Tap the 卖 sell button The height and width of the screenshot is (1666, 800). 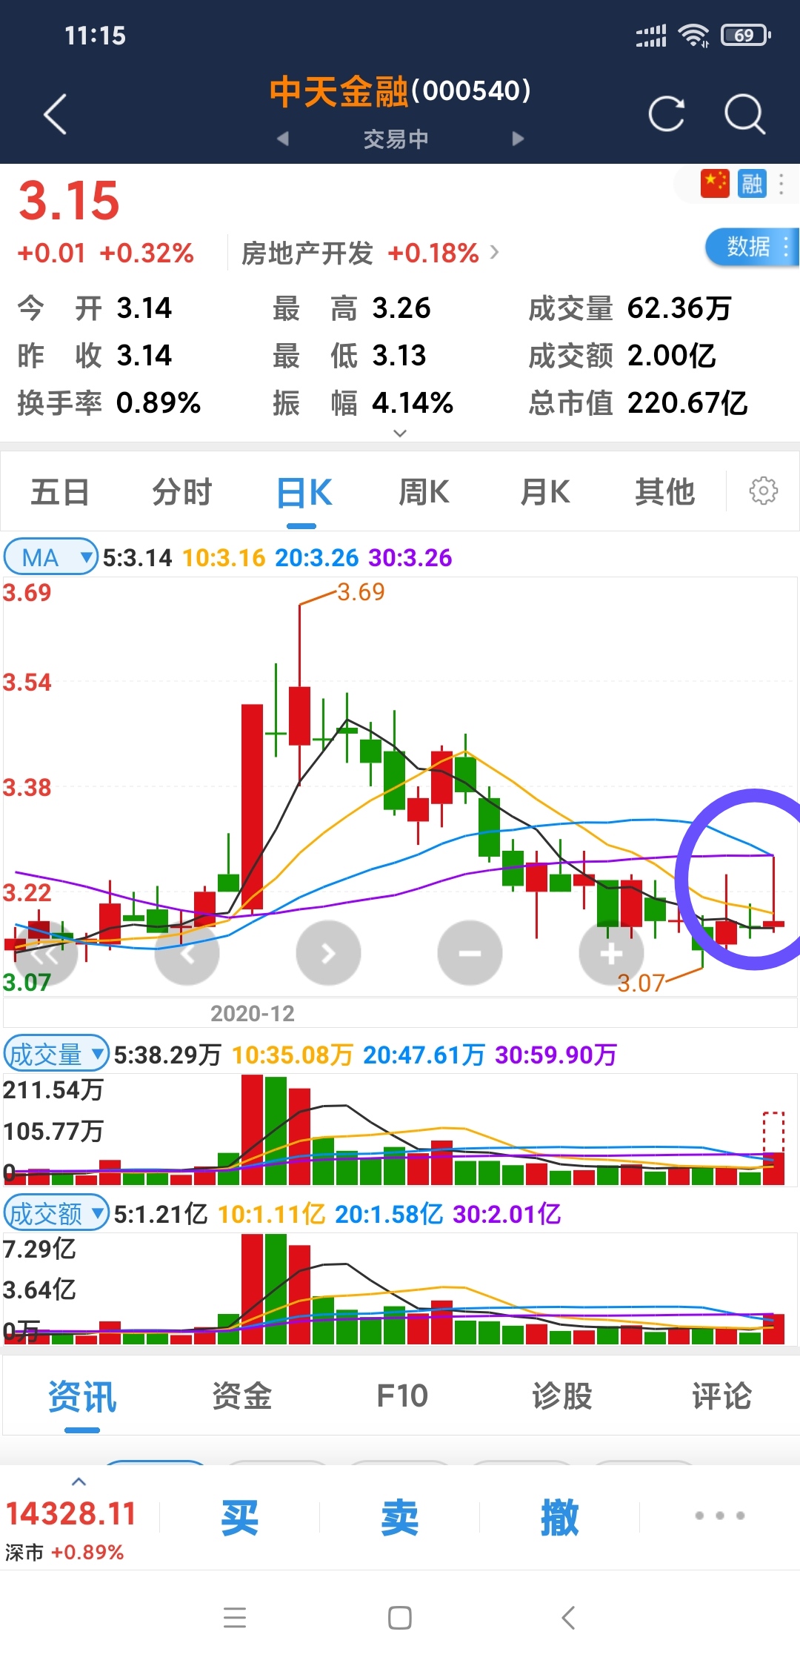click(399, 1517)
